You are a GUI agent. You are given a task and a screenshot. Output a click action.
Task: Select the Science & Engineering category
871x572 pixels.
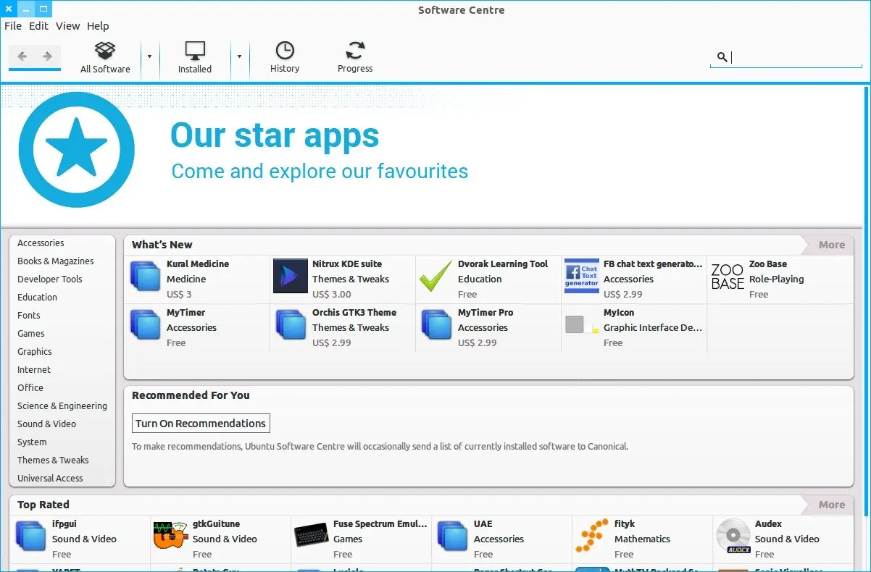pyautogui.click(x=62, y=406)
